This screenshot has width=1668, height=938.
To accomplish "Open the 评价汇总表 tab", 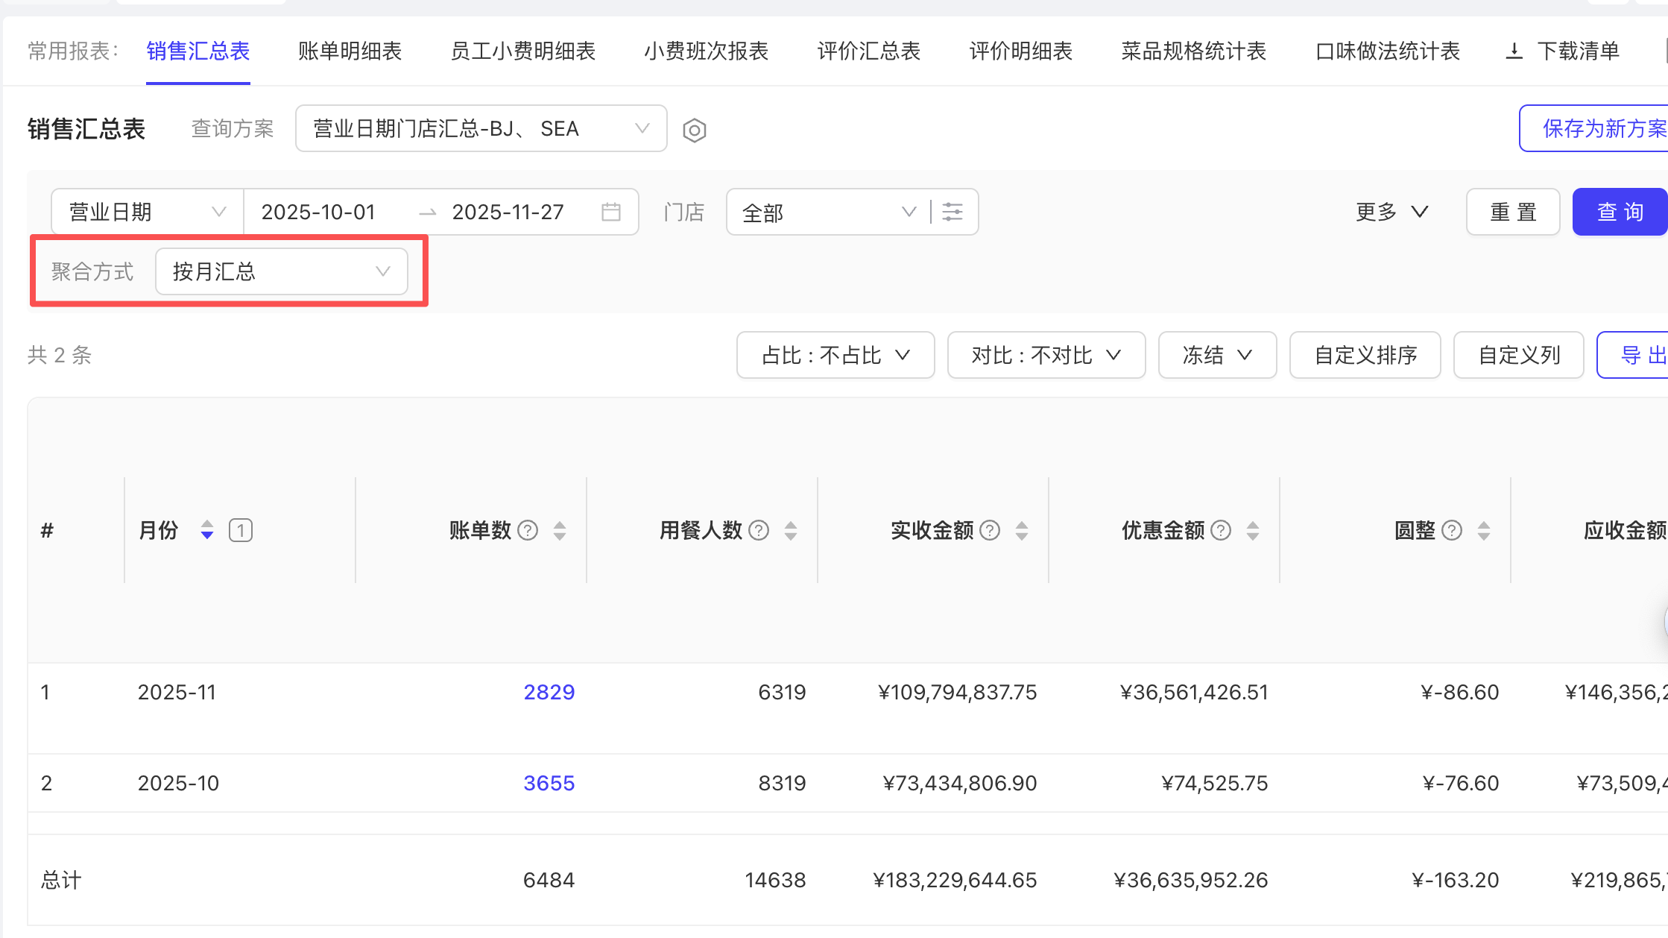I will 868,51.
